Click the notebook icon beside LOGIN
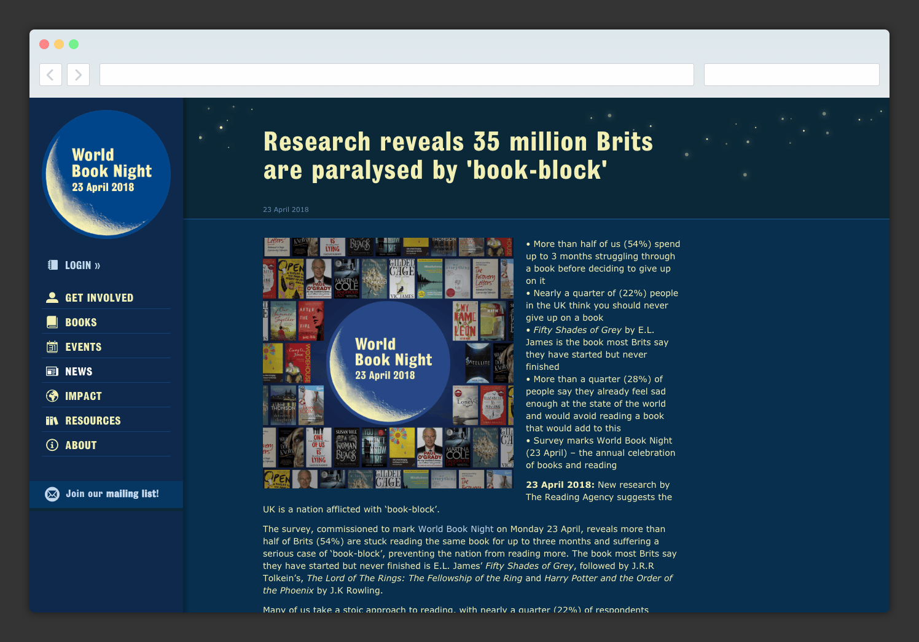Image resolution: width=919 pixels, height=642 pixels. point(52,265)
